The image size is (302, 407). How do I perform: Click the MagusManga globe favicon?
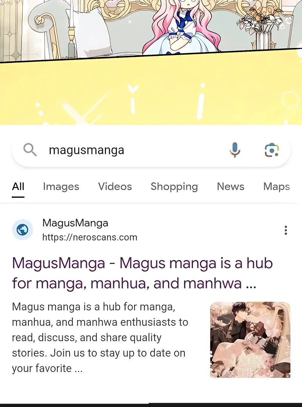(22, 230)
